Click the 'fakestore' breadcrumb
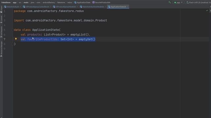 pos(61,2)
